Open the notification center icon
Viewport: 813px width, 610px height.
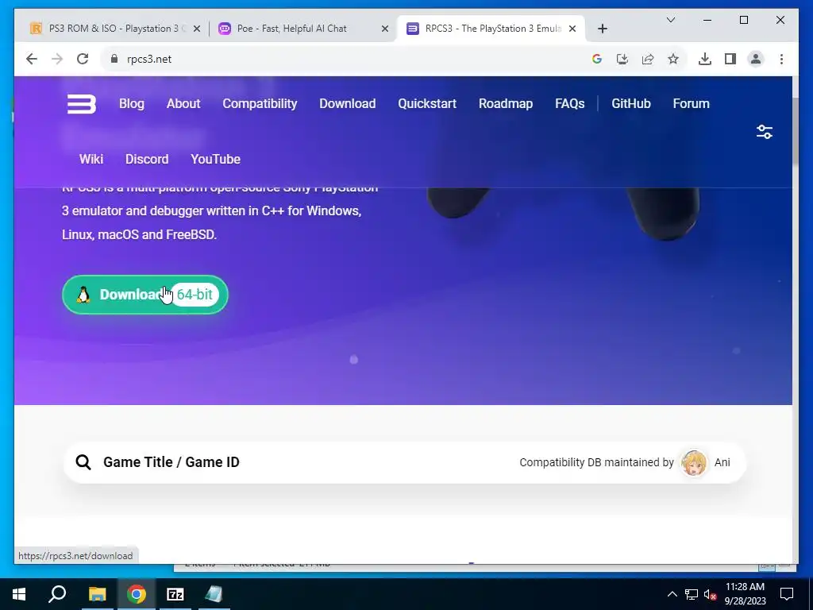pyautogui.click(x=787, y=594)
